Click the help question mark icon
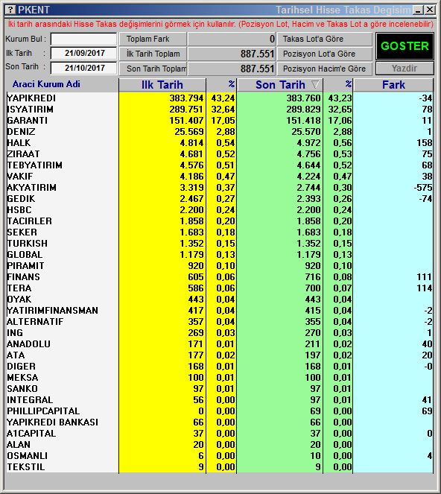This screenshot has height=494, width=441. point(10,10)
